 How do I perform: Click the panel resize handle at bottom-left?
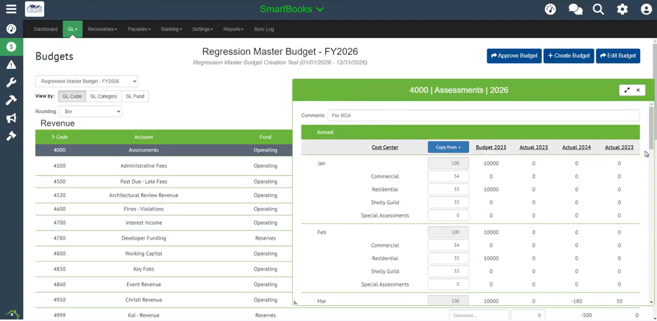point(295,303)
